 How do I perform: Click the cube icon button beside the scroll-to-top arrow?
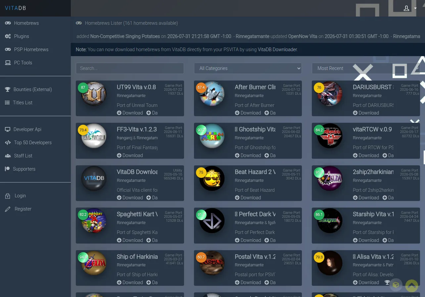tap(396, 285)
